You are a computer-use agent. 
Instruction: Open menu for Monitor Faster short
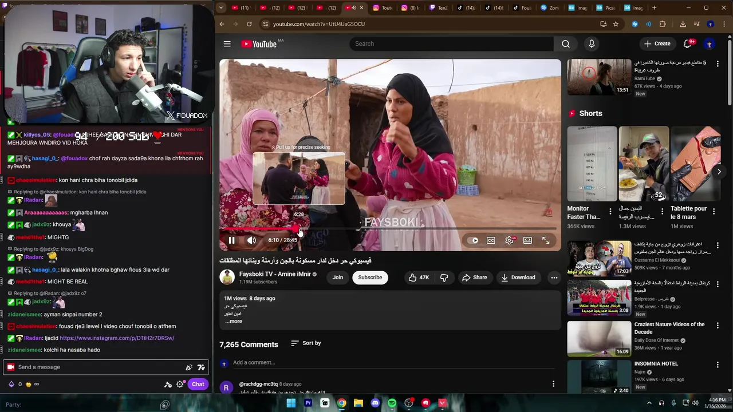[610, 211]
